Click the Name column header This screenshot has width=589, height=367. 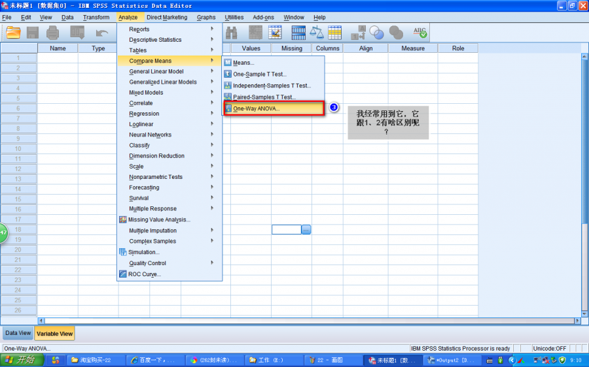point(58,48)
